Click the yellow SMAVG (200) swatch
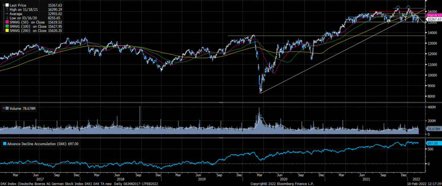Image resolution: width=442 pixels, height=186 pixels. pyautogui.click(x=7, y=31)
